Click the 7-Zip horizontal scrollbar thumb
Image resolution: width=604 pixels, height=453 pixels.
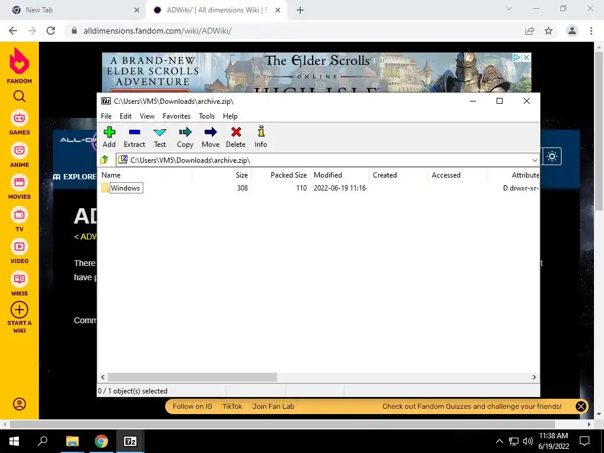click(192, 377)
